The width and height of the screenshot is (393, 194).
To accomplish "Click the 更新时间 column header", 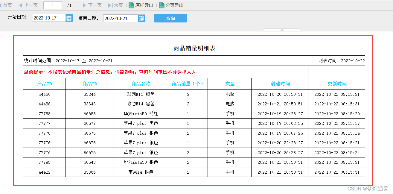I will (337, 84).
